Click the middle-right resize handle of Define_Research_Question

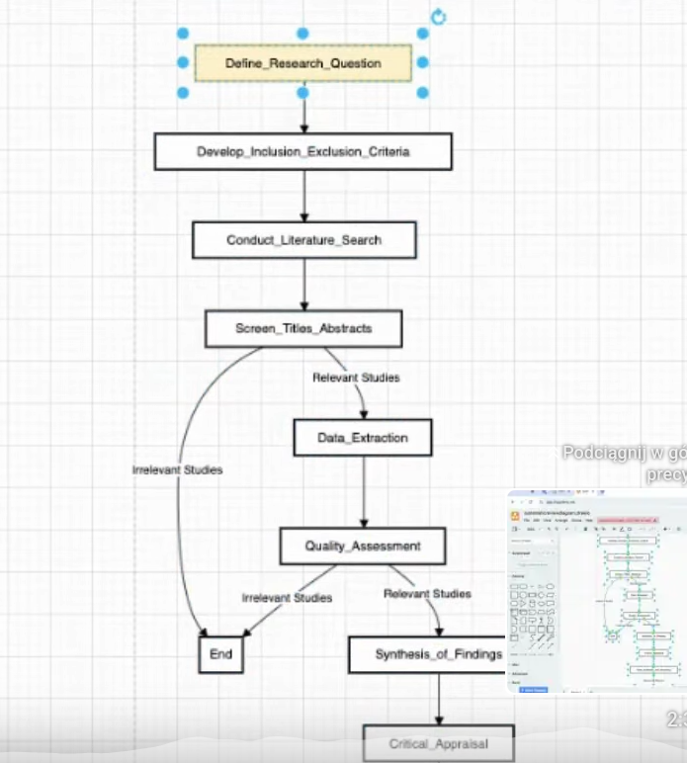(423, 63)
